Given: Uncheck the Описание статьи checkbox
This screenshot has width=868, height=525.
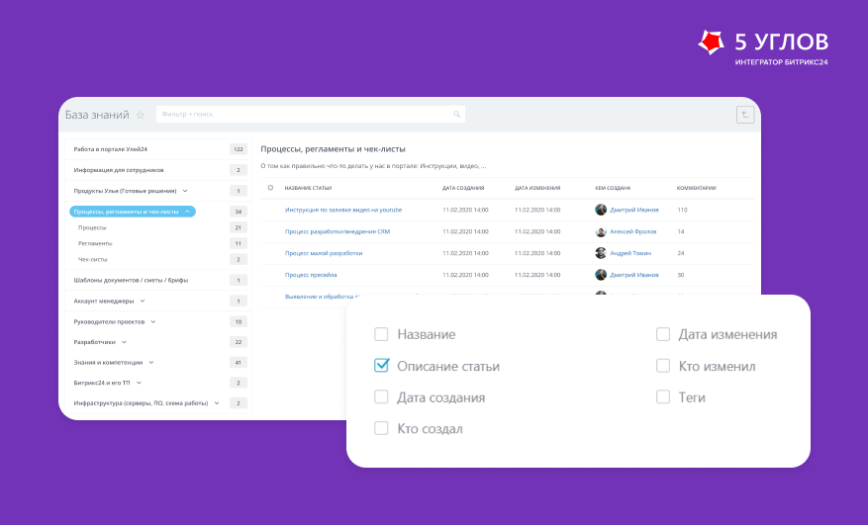Looking at the screenshot, I should [381, 366].
